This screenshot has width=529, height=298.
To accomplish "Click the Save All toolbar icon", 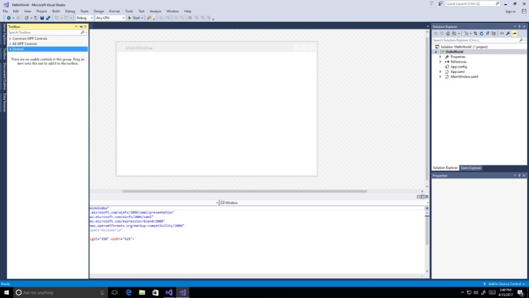I will (x=48, y=18).
